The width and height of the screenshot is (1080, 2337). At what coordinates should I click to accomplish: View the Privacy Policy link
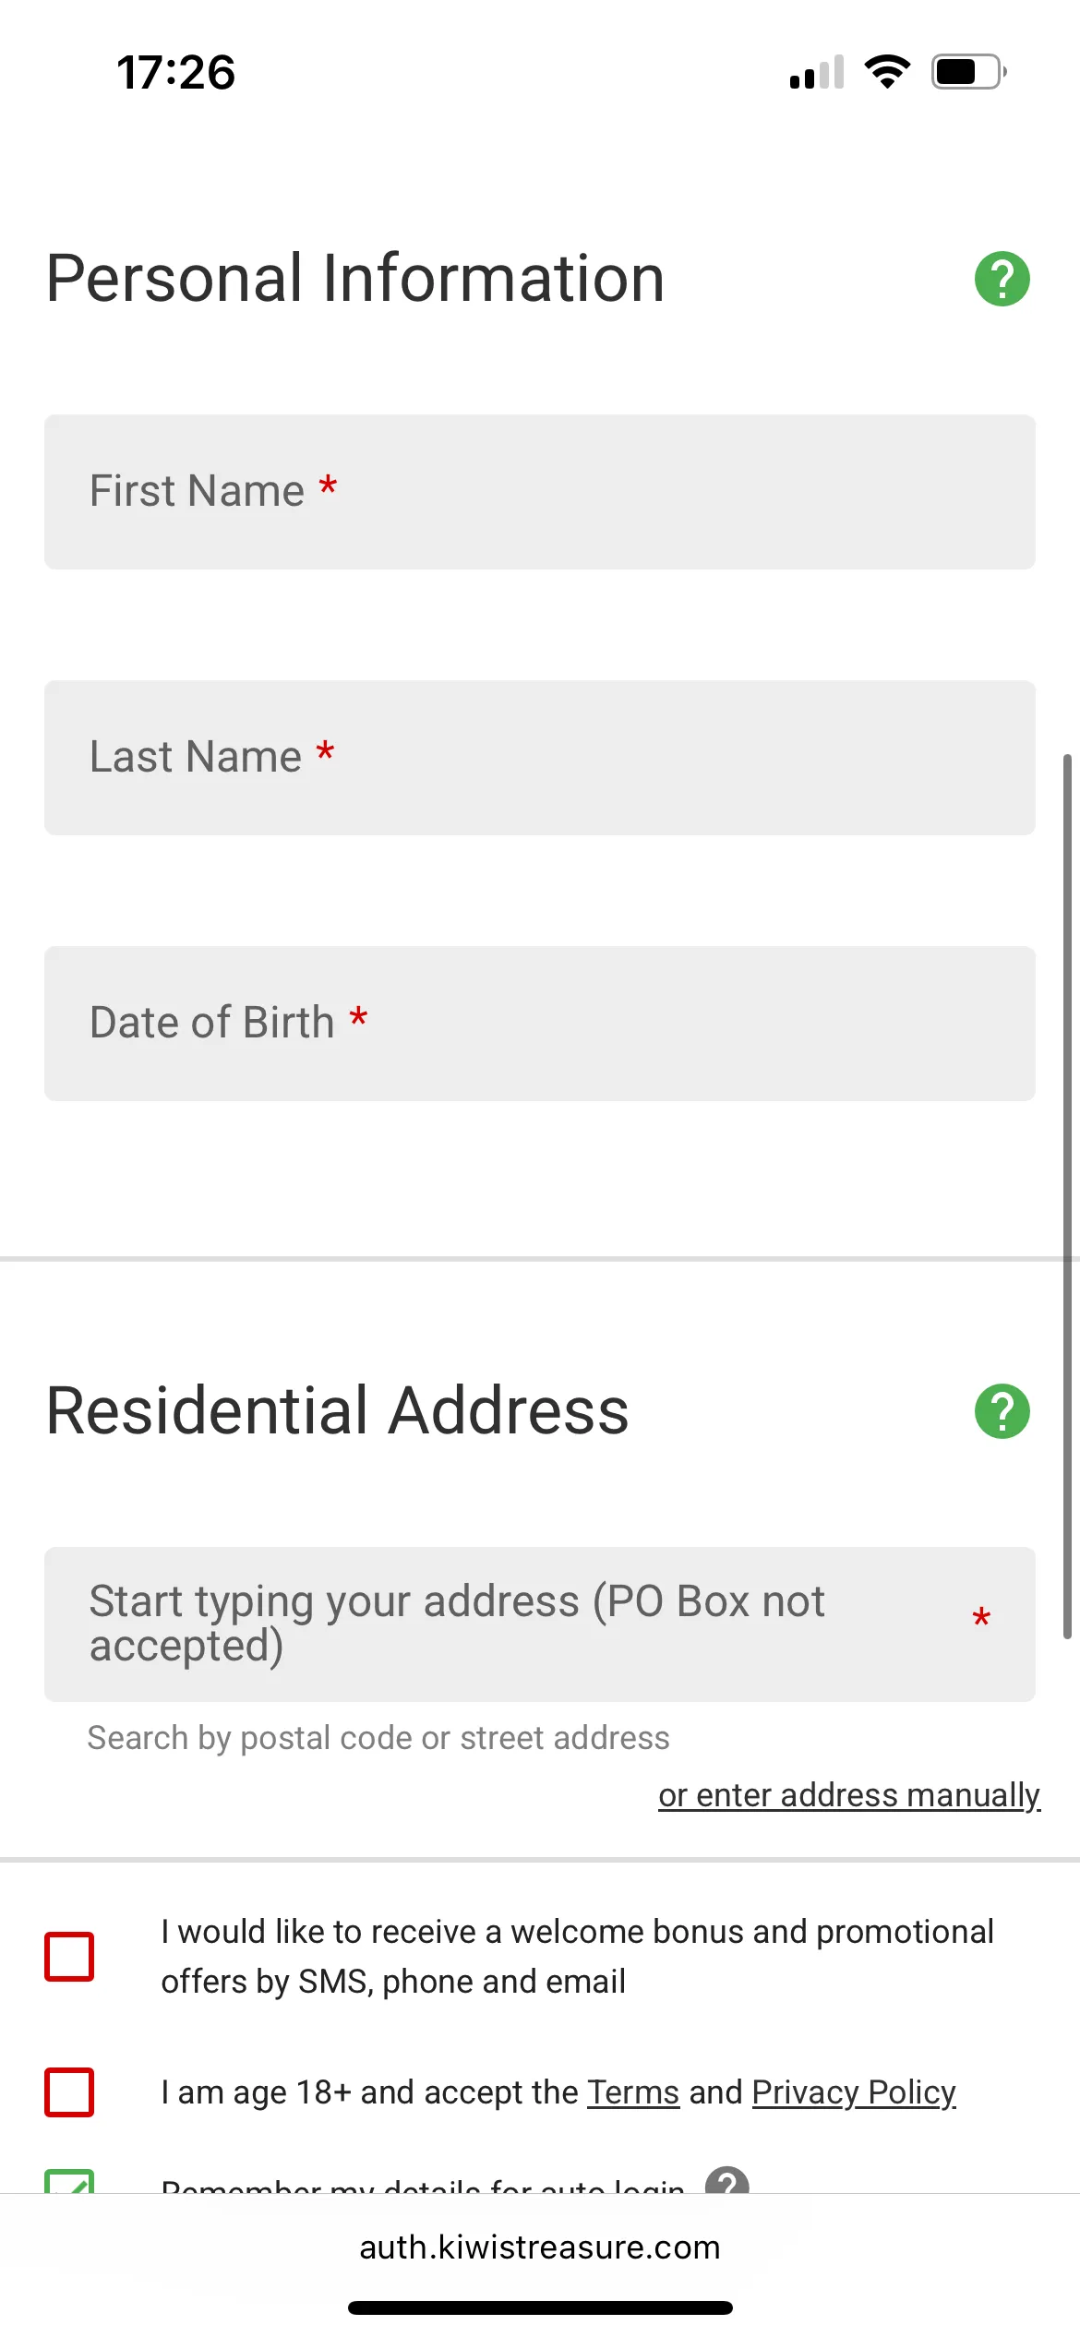click(x=854, y=2092)
